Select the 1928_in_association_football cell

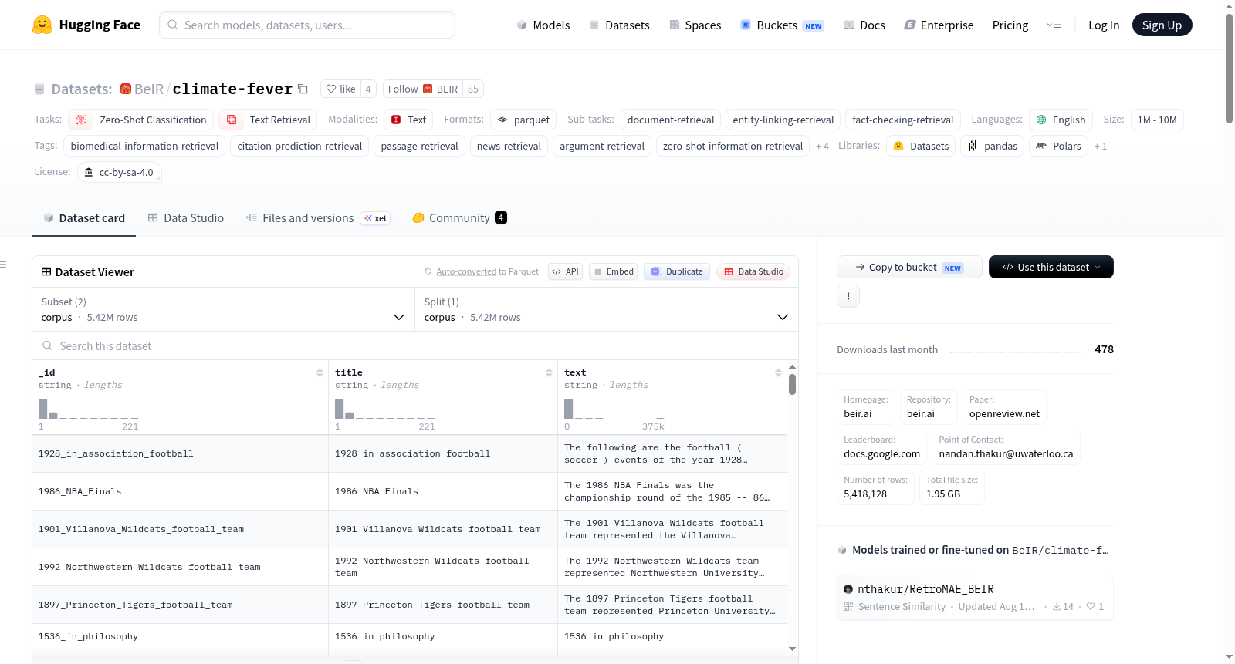181,453
